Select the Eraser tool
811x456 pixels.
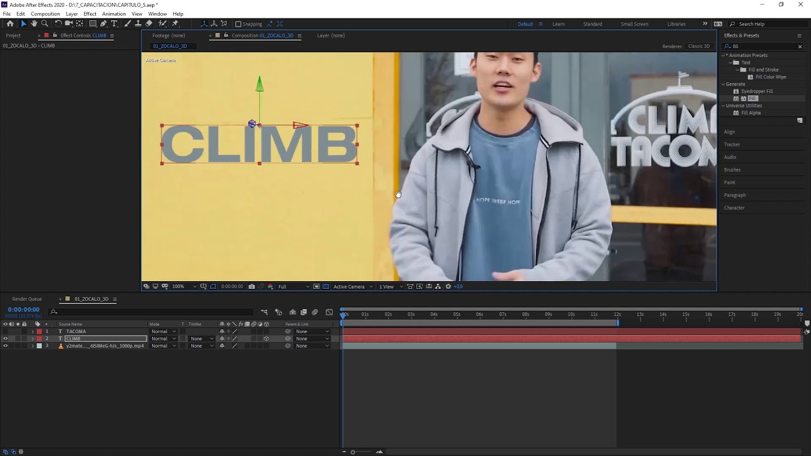pos(149,23)
